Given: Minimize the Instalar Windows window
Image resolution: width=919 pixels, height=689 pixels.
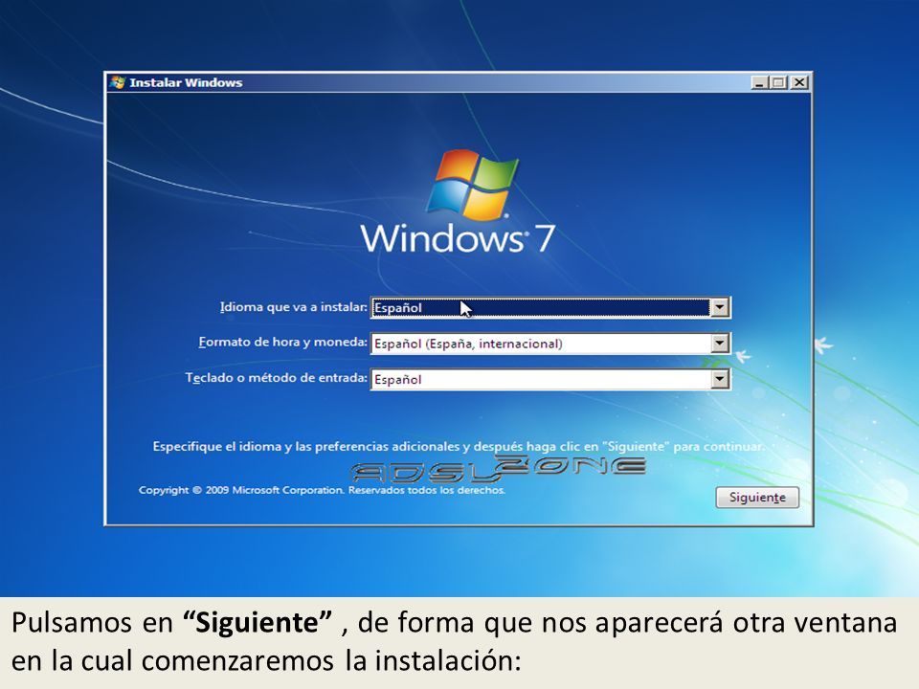Looking at the screenshot, I should (x=759, y=82).
